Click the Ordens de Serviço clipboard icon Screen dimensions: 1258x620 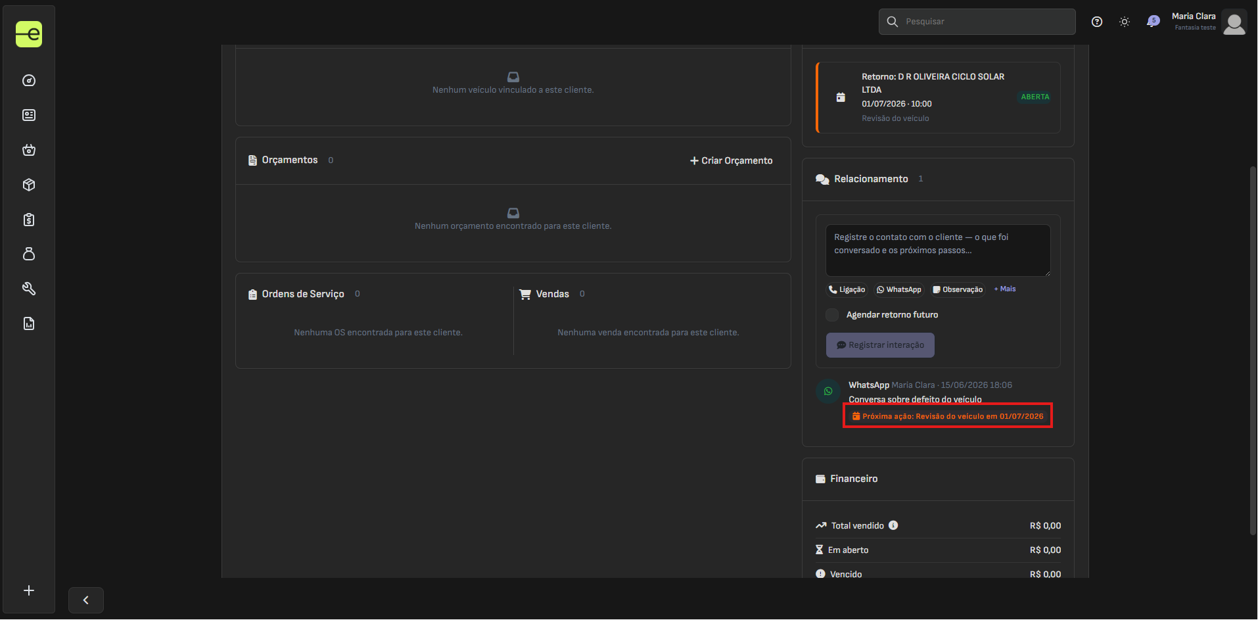[x=252, y=295]
